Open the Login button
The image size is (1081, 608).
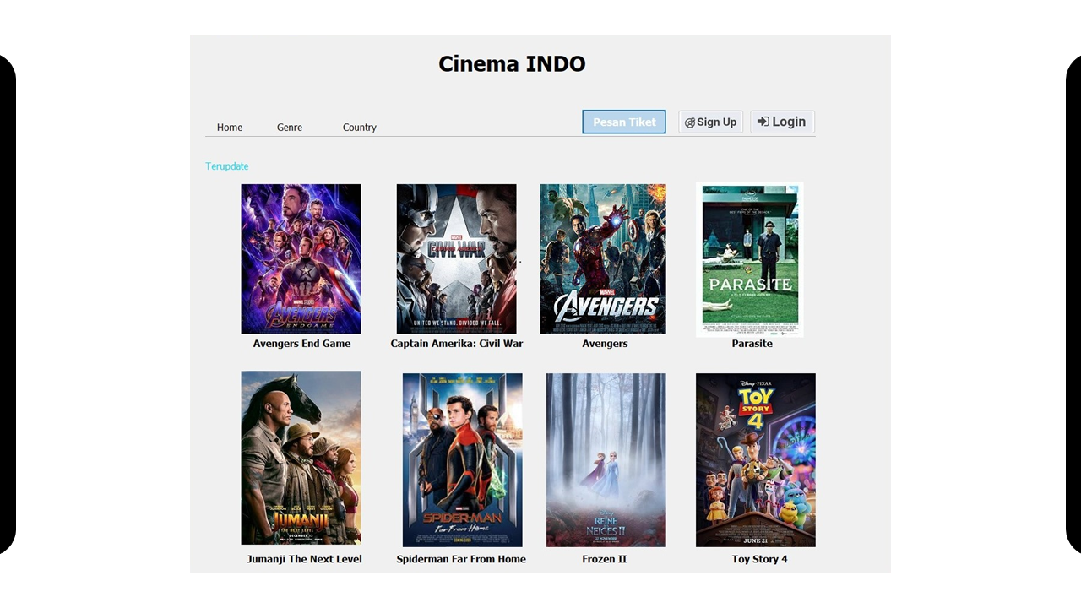(x=782, y=122)
